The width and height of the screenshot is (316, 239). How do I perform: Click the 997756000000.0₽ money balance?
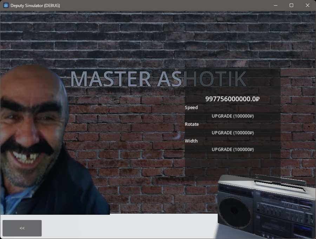click(x=232, y=99)
